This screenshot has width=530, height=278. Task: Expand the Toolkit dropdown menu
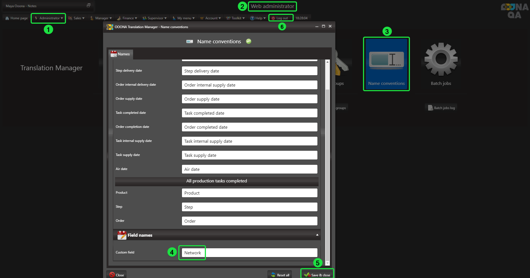(235, 18)
